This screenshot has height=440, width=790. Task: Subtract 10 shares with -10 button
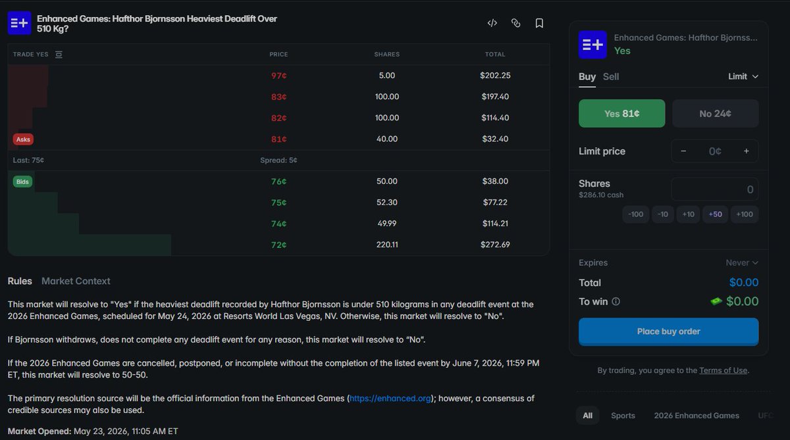pos(663,214)
